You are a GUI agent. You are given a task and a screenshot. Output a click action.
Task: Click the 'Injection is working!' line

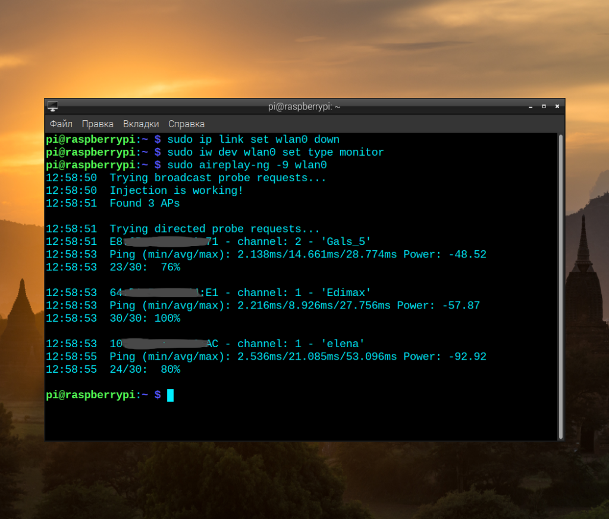click(x=176, y=190)
